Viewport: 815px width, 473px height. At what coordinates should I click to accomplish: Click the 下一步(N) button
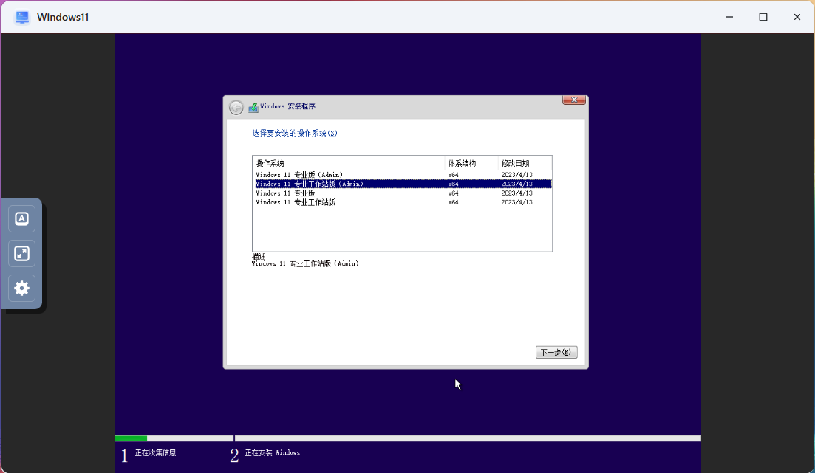point(556,352)
